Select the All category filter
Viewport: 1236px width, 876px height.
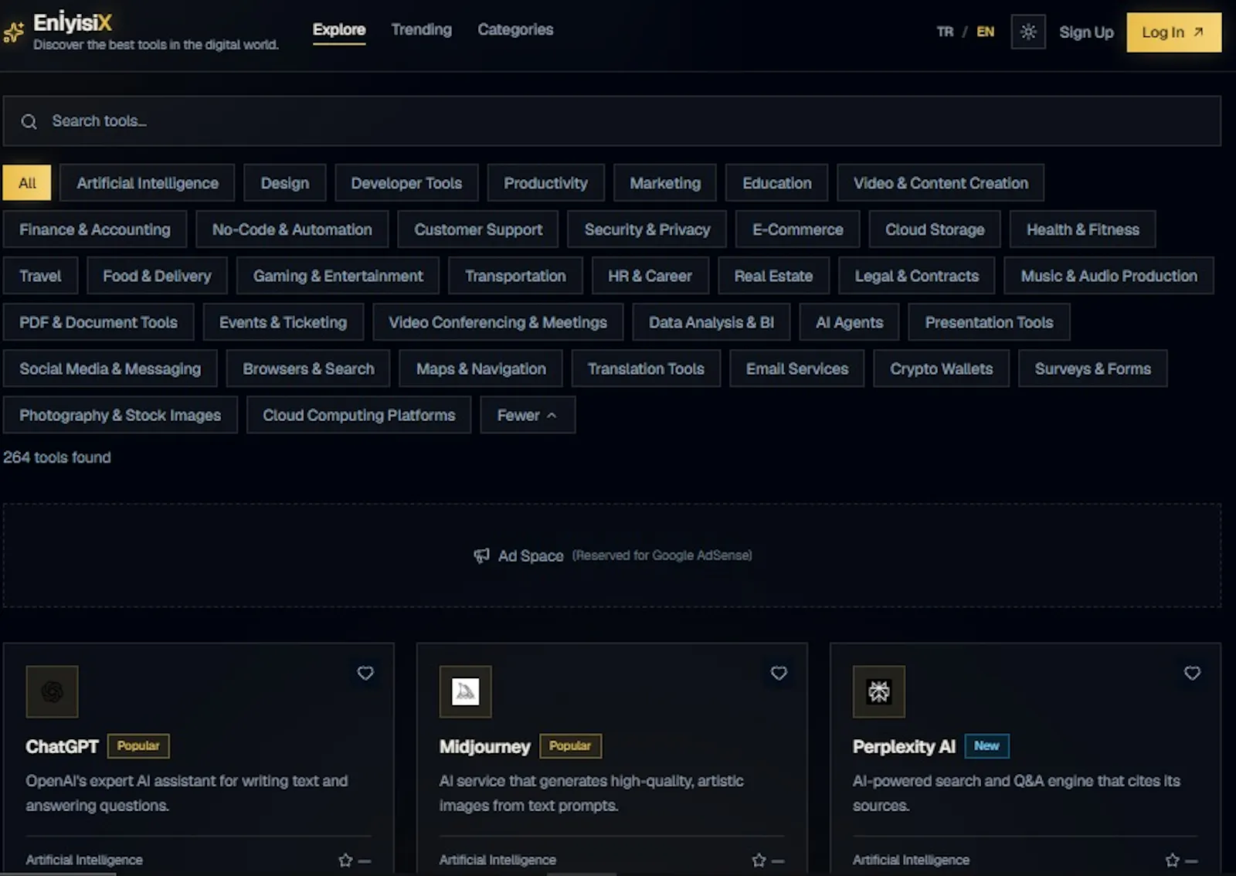[27, 183]
